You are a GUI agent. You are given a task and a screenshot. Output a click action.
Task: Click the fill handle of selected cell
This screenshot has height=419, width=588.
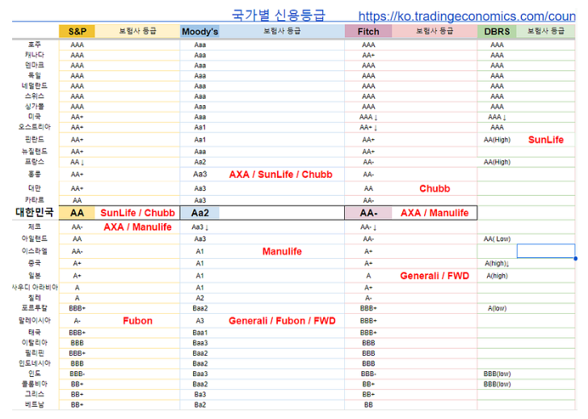point(575,259)
